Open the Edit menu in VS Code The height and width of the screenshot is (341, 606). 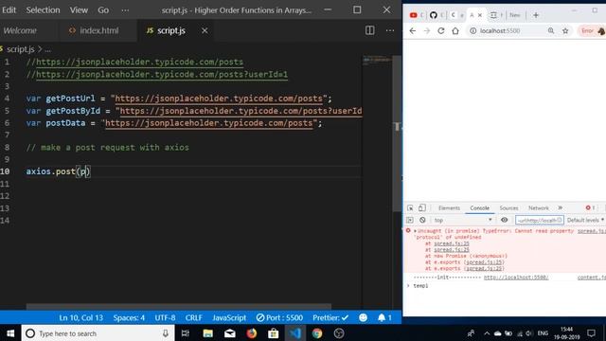point(9,10)
